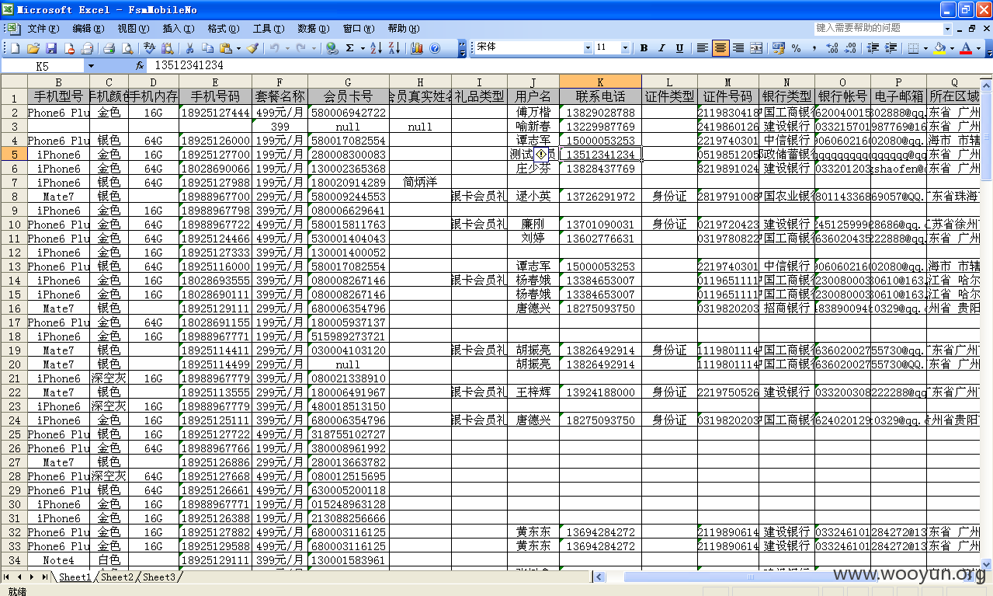Viewport: 993px width, 596px height.
Task: Apply red font color A
Action: coord(966,48)
